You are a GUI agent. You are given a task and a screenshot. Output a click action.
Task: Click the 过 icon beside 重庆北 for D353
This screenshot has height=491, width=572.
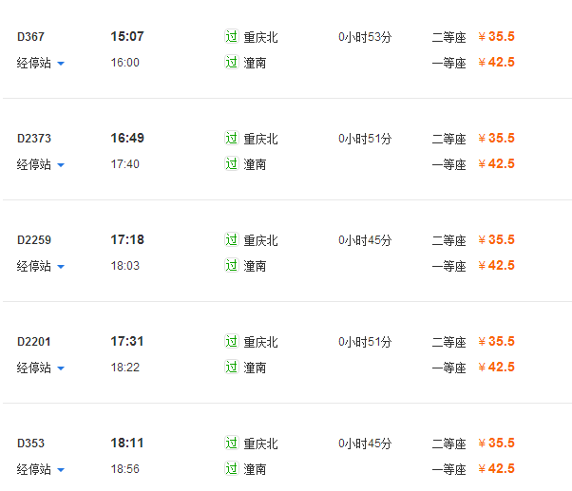coord(231,444)
